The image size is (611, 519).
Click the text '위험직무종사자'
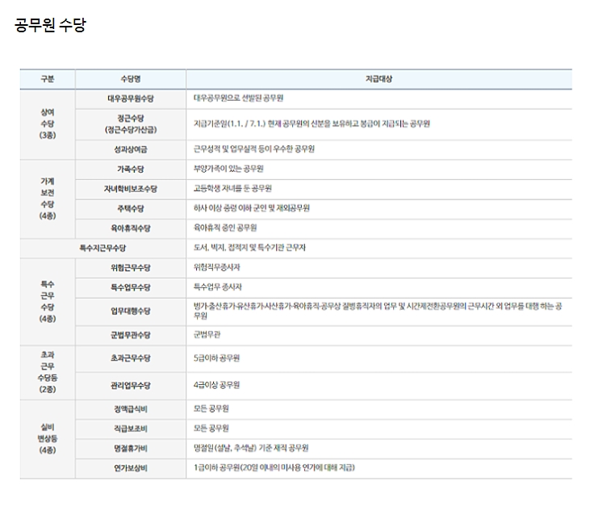[216, 268]
